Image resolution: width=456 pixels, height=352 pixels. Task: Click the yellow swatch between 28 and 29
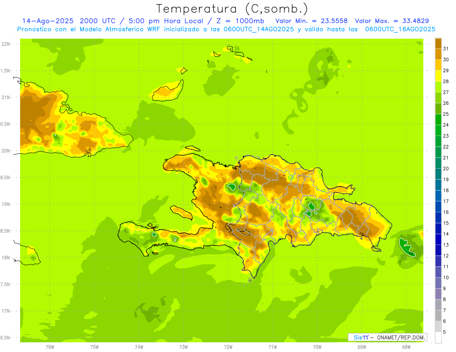pos(438,76)
